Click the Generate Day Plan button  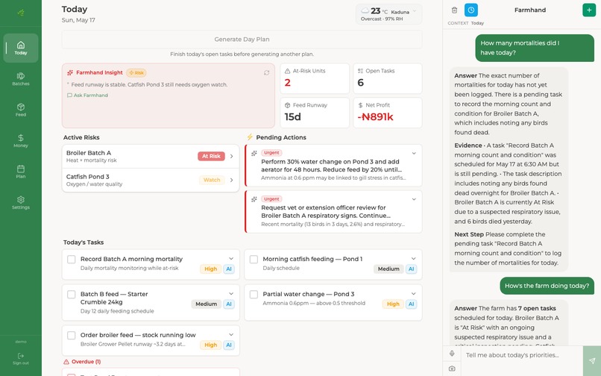tap(242, 39)
